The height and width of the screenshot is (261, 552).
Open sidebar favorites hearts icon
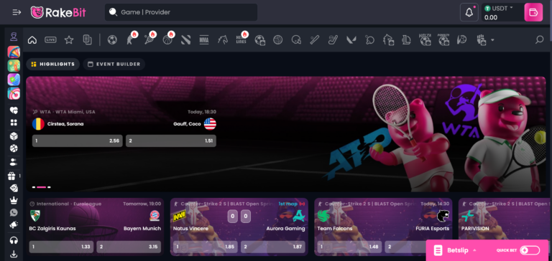(x=14, y=110)
